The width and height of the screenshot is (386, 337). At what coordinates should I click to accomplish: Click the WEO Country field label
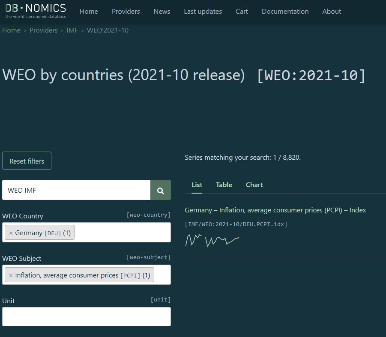23,216
